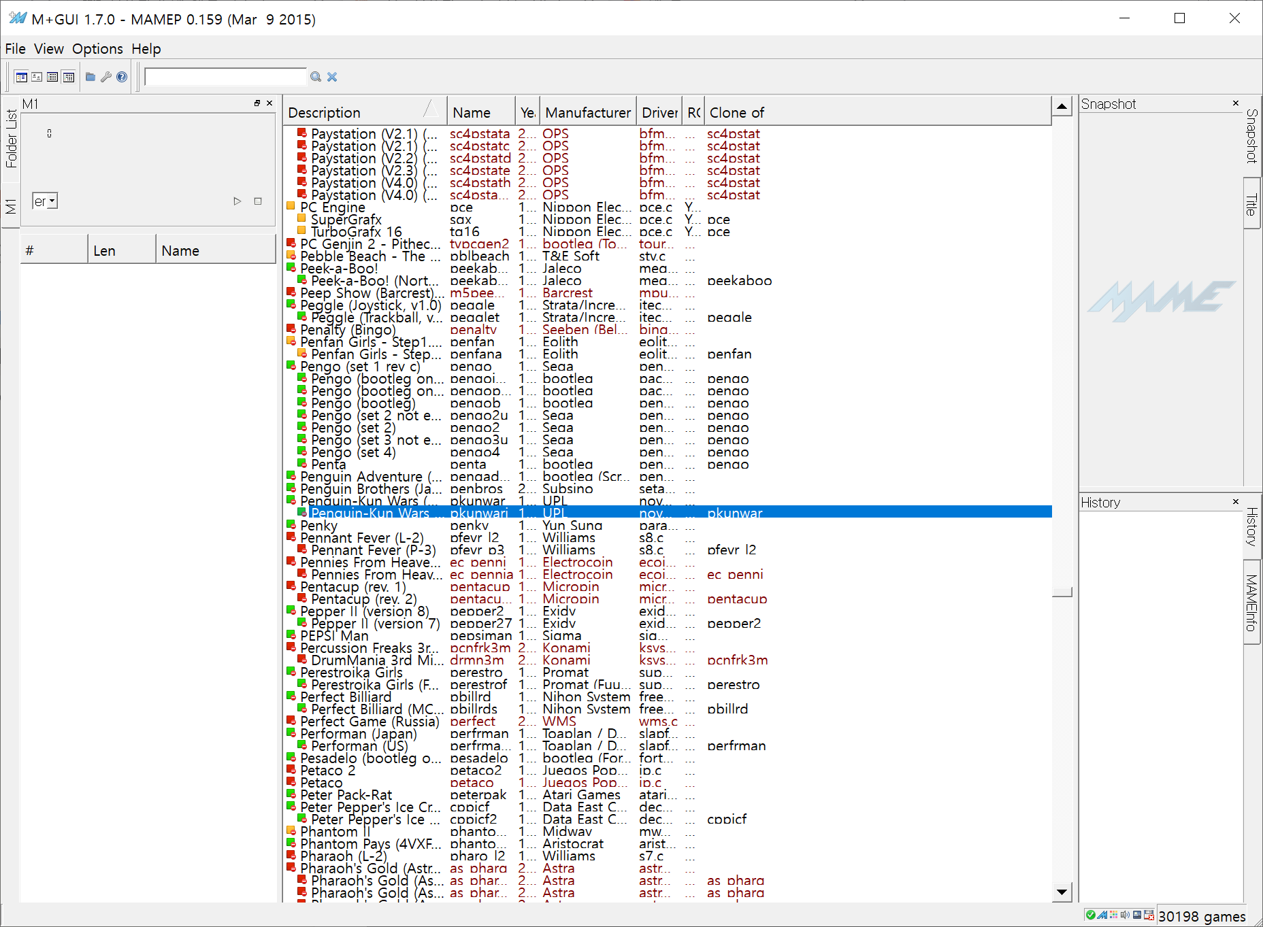Open the M1 panel dropdown combo box

[x=45, y=201]
